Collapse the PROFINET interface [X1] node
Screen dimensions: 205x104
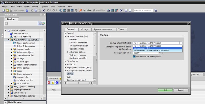tap(65, 36)
